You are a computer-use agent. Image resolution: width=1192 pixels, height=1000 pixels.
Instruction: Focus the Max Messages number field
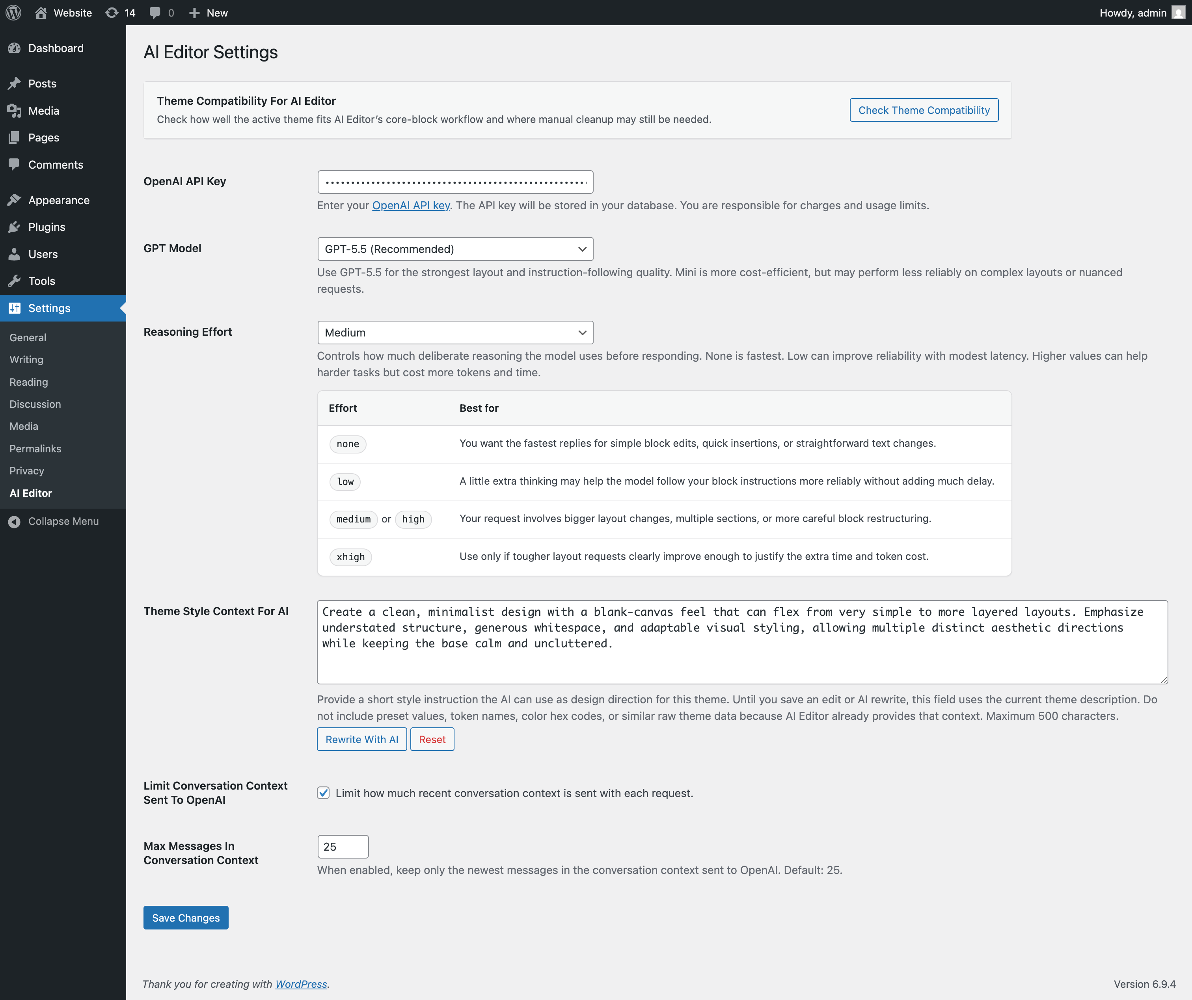(343, 847)
